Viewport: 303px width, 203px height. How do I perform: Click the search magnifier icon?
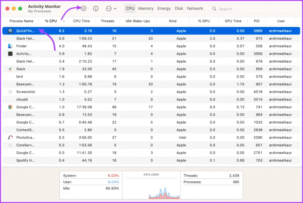(x=214, y=9)
